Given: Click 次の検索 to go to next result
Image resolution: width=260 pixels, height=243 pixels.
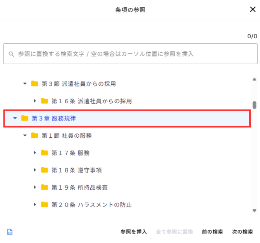Looking at the screenshot, I should 242,232.
